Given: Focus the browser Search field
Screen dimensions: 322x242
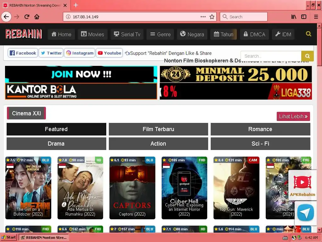Looking at the screenshot, I should tap(244, 17).
